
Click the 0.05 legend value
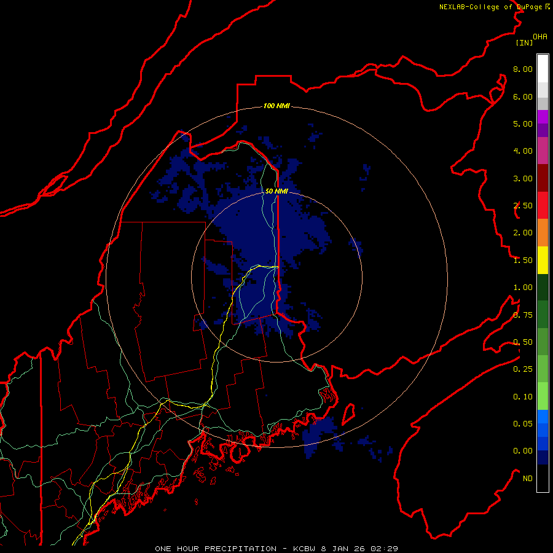click(523, 424)
